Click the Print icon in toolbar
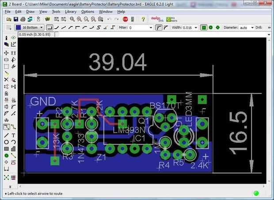The image size is (274, 200). (23, 19)
